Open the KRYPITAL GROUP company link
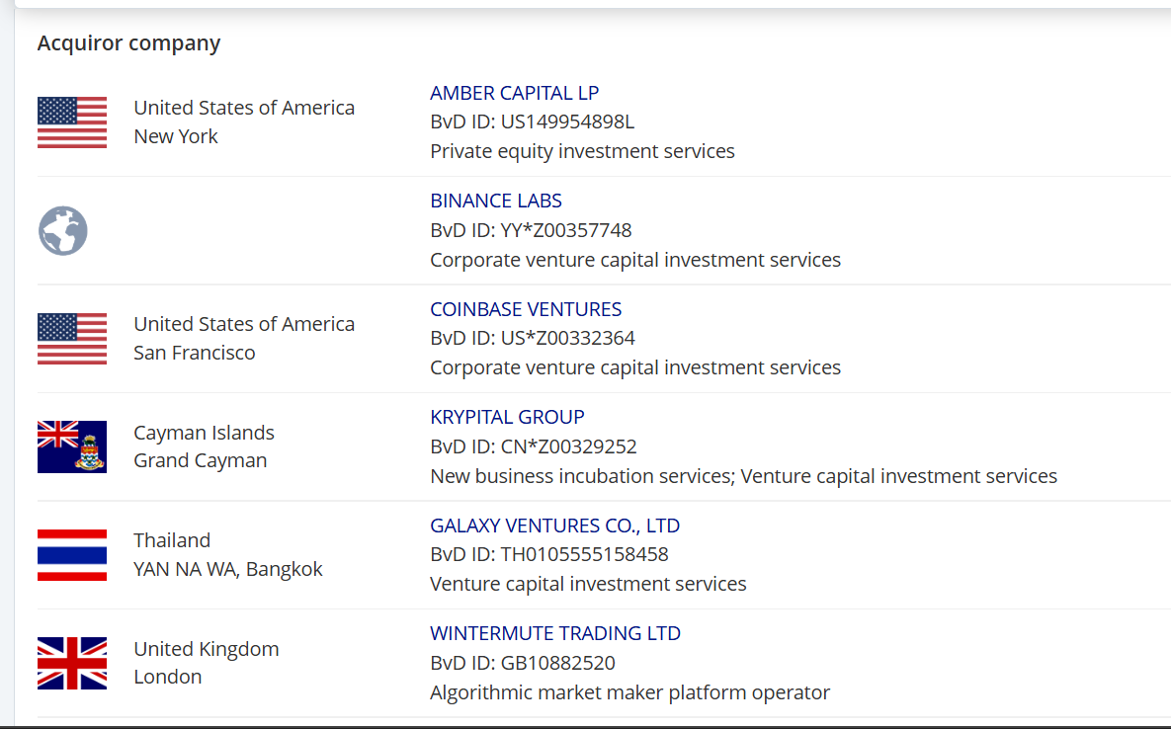 [x=507, y=417]
